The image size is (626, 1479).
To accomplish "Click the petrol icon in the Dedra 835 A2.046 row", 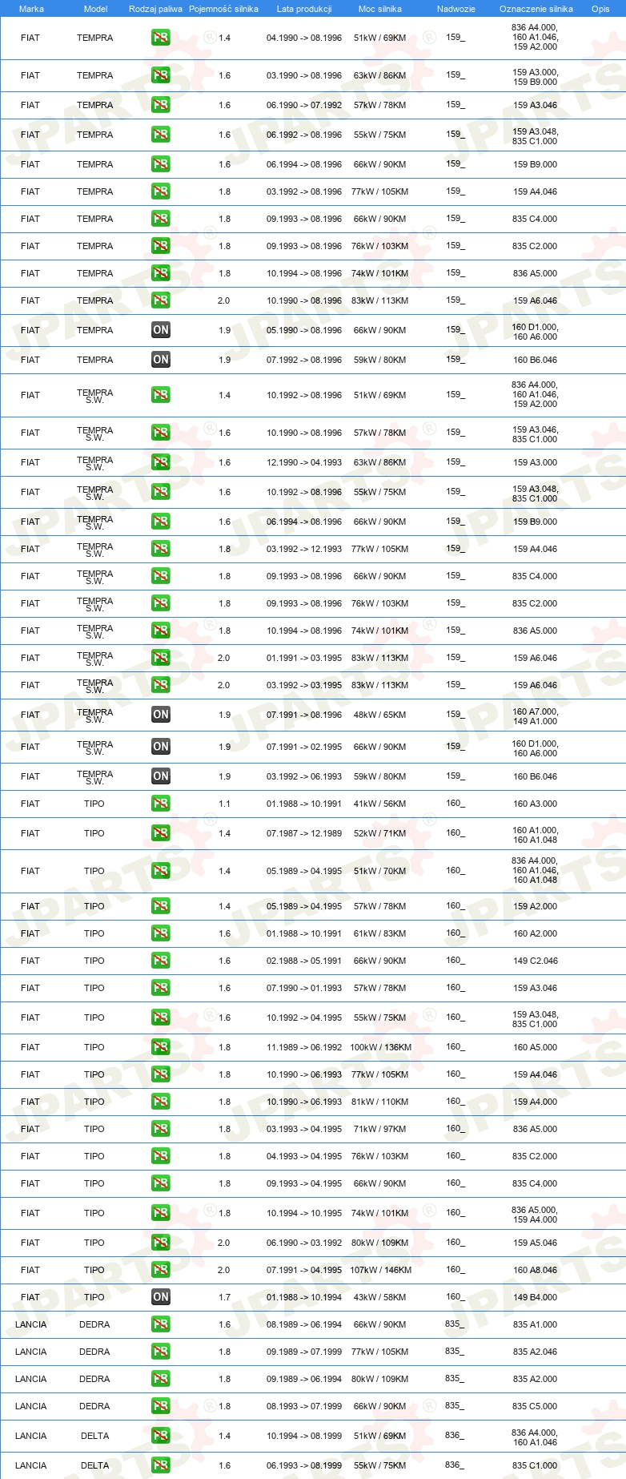I will point(161,1352).
